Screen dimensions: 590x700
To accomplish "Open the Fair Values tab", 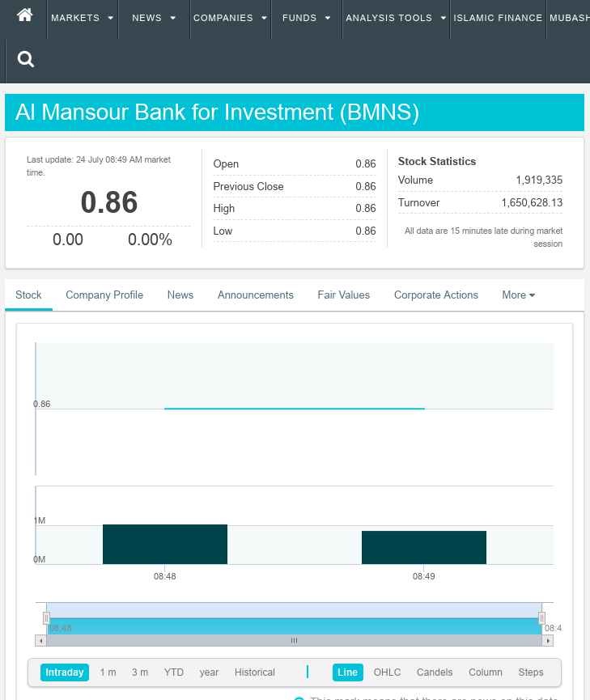I will click(x=344, y=295).
